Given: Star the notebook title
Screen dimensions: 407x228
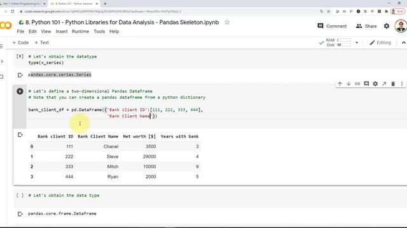Looking at the screenshot, I should click(227, 22).
